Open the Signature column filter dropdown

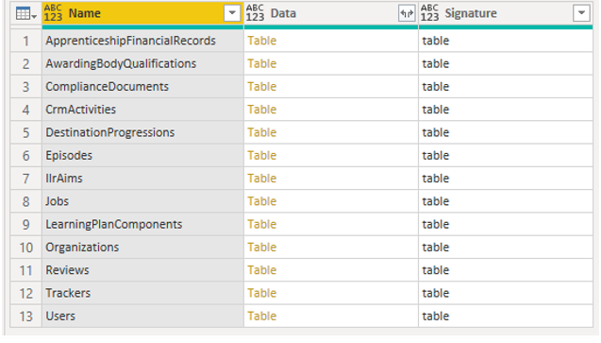[581, 13]
